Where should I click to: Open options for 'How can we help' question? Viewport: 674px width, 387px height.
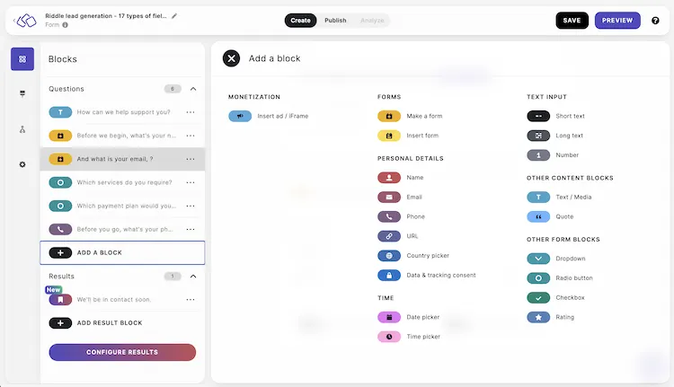(191, 112)
